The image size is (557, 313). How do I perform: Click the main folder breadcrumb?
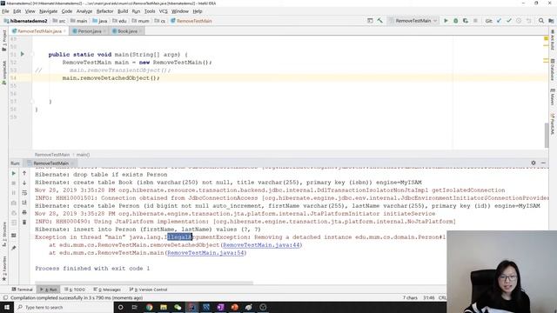[79, 21]
